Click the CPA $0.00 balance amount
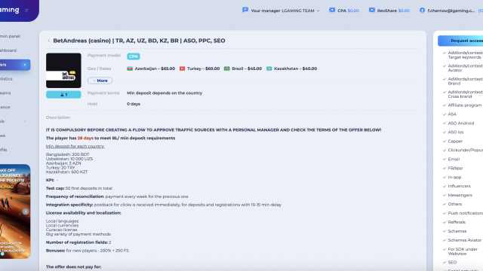The width and height of the screenshot is (483, 271). tap(353, 11)
